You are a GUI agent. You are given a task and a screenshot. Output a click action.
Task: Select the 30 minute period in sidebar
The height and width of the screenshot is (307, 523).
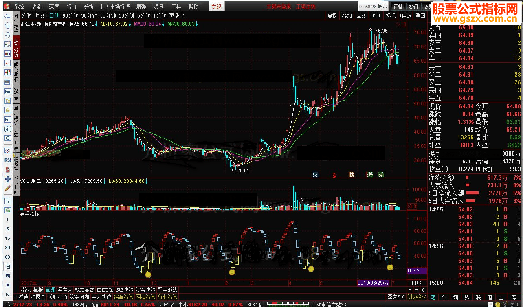point(7,248)
